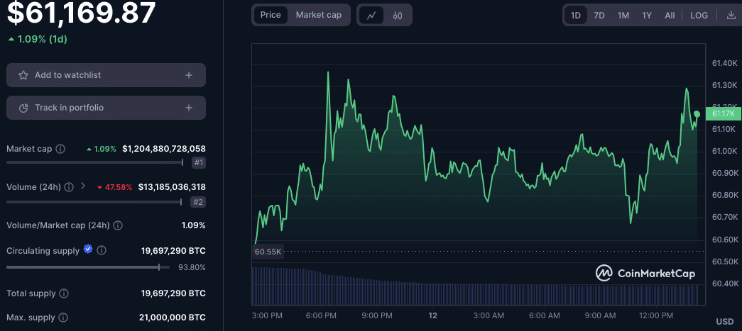Add Bitcoin to watchlist
Image resolution: width=742 pixels, height=331 pixels.
click(106, 75)
